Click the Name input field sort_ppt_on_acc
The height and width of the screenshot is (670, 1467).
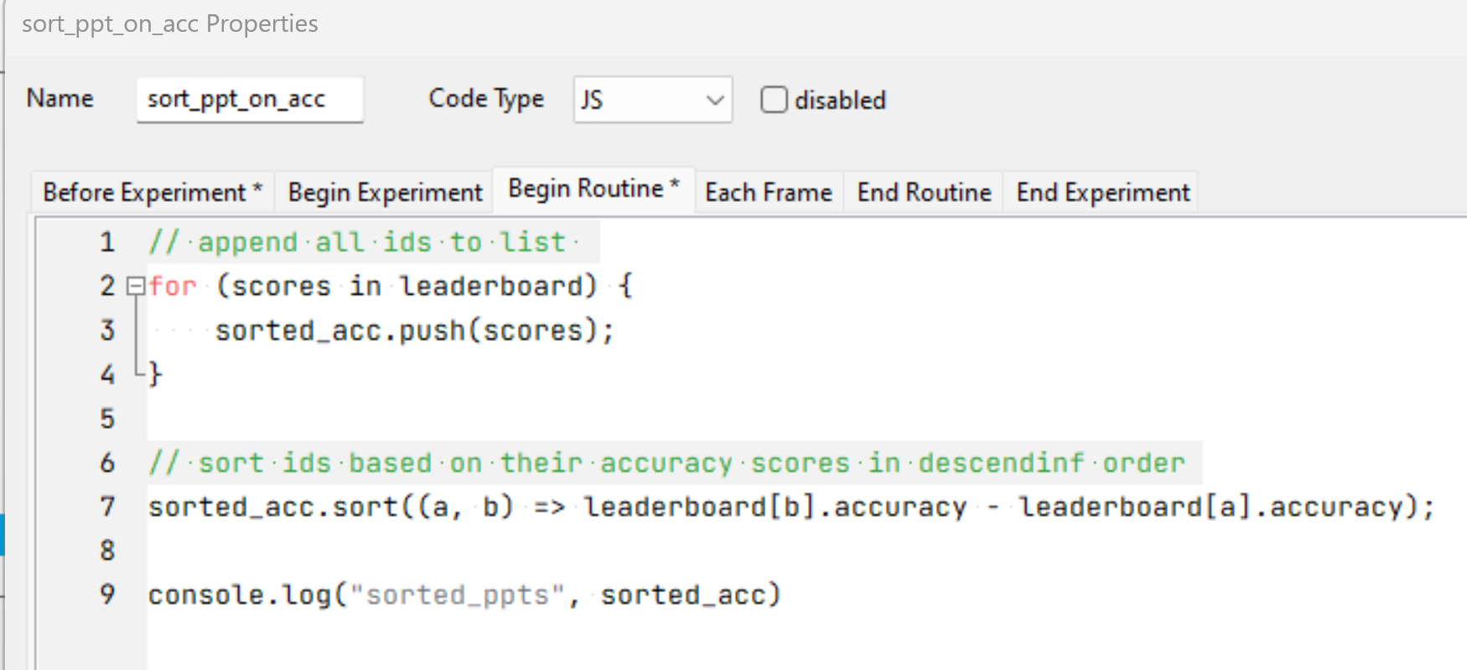[250, 100]
